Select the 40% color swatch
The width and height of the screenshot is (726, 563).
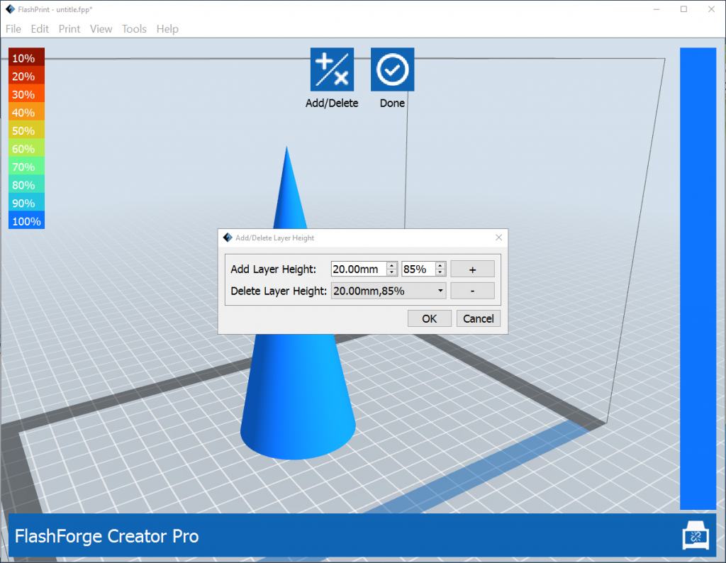point(26,112)
